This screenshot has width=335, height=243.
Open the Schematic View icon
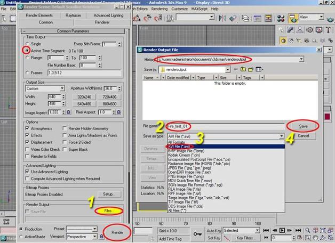(268, 18)
